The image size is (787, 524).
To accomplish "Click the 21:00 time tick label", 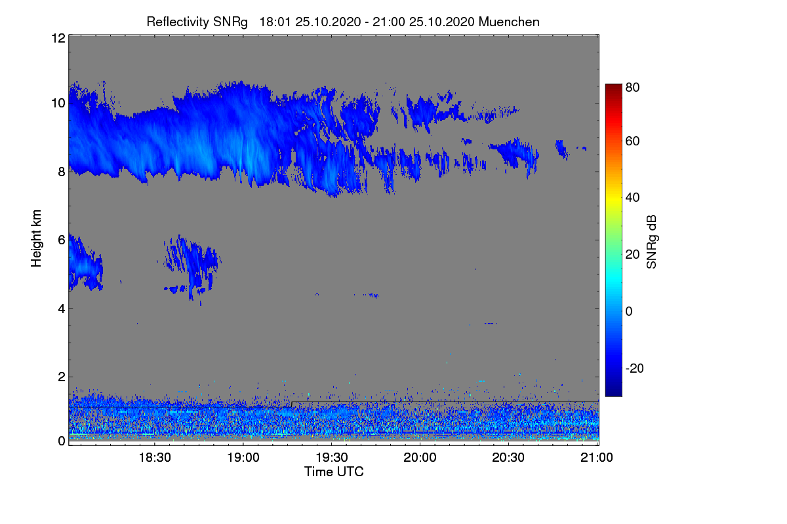I will coord(597,458).
